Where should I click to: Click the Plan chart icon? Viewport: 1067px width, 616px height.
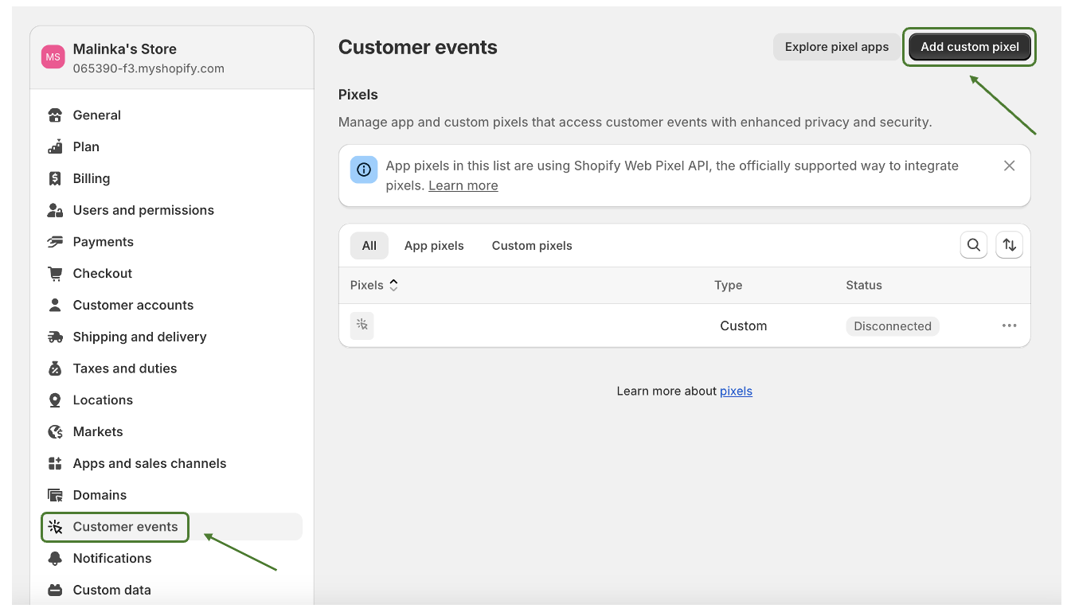click(x=55, y=147)
